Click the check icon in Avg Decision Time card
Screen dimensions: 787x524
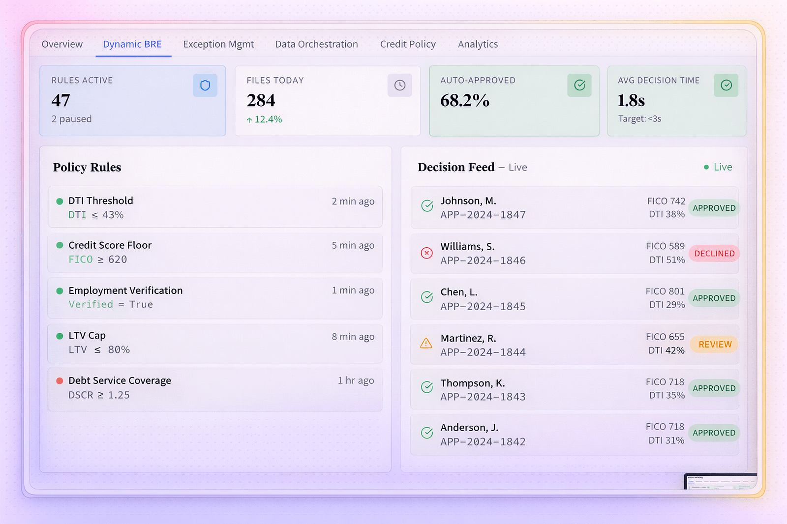(x=726, y=86)
